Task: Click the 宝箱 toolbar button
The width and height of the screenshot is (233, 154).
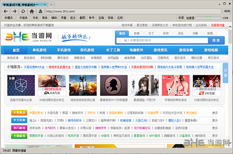Action: pos(101,18)
